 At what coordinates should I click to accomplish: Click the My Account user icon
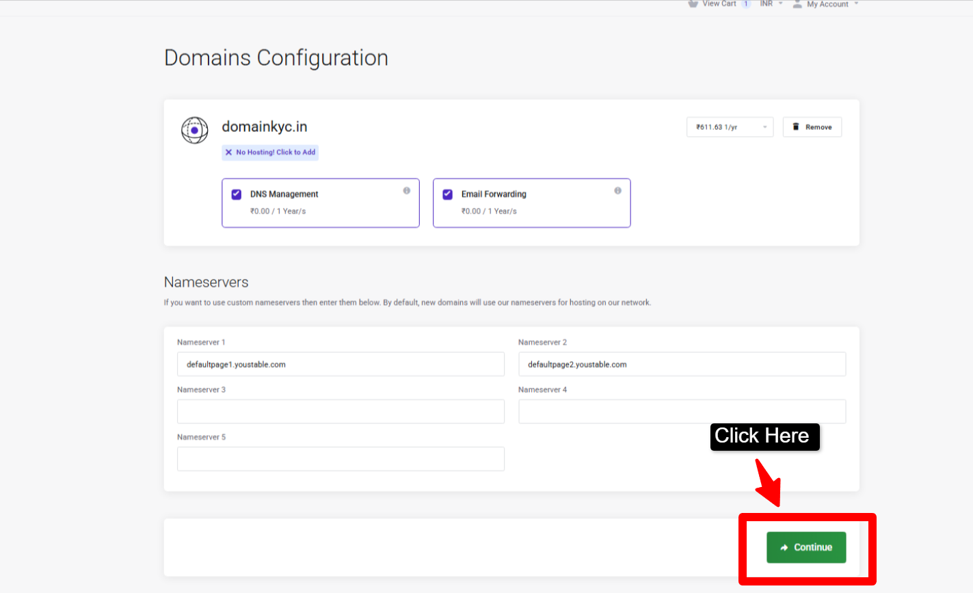tap(797, 4)
